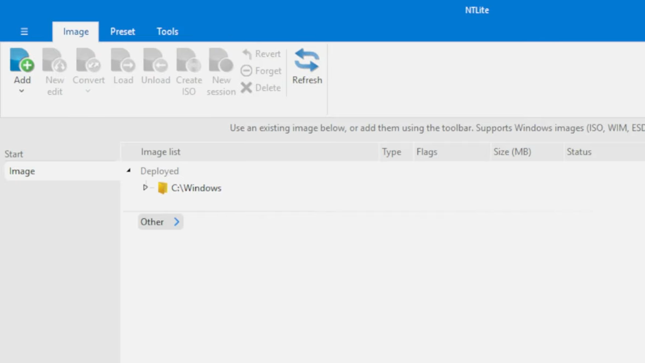Click the Add image icon
Viewport: 645px width, 363px height.
pyautogui.click(x=22, y=60)
